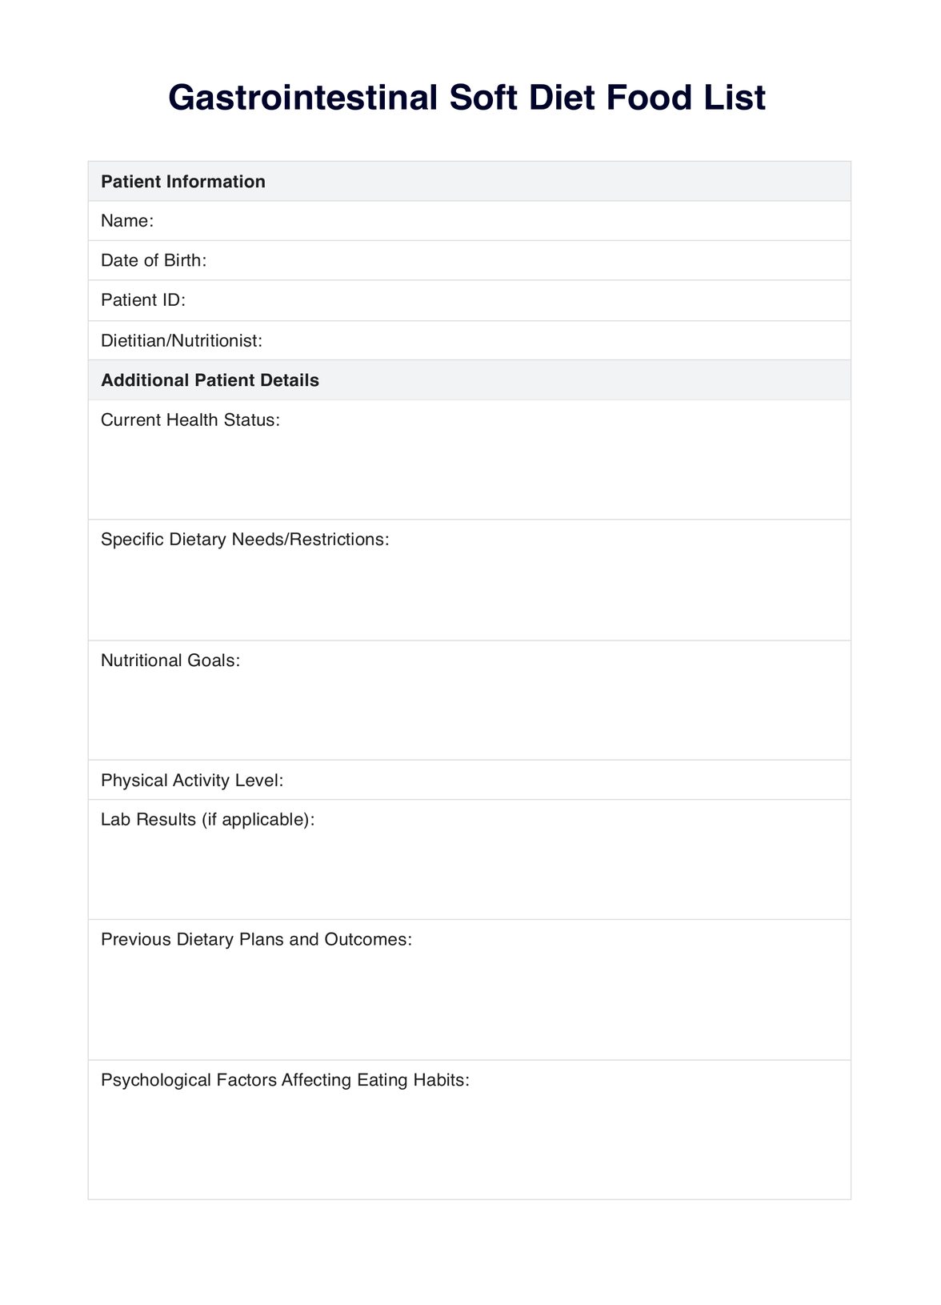Click the 'Lab Results (if applicable):' label
Screen dimensions: 941x1305
(208, 820)
